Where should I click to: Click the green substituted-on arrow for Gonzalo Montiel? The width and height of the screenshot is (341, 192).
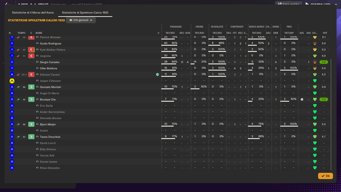[31, 87]
